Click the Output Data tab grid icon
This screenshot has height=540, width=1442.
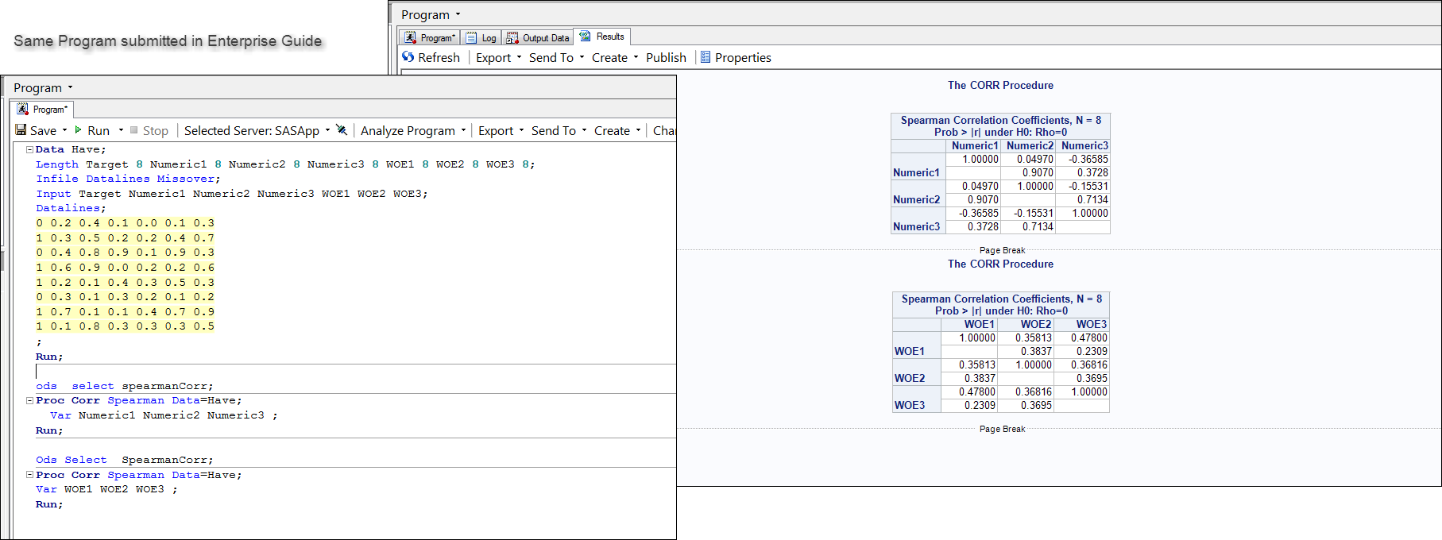[x=512, y=37]
